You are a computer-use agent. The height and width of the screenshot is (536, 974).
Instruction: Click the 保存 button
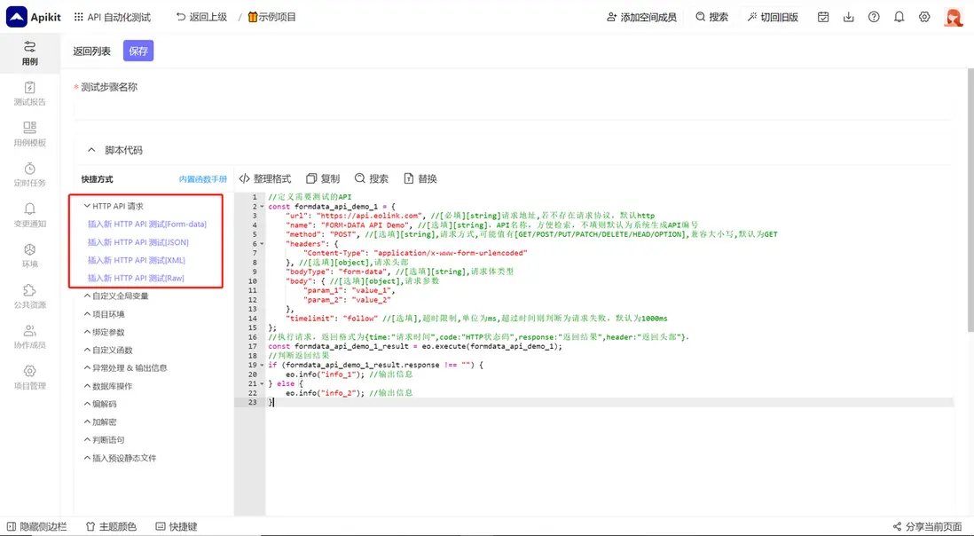[x=138, y=51]
